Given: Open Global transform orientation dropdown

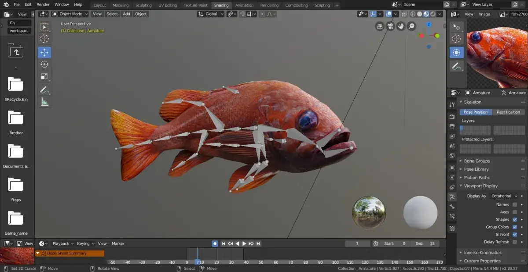Looking at the screenshot, I should pos(211,14).
